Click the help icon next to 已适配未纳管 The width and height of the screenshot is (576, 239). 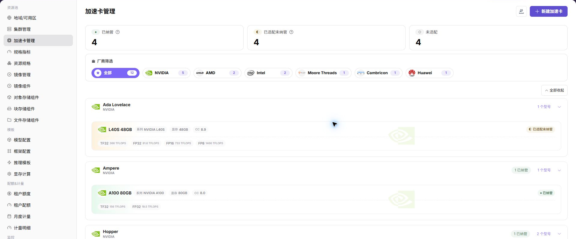click(291, 32)
